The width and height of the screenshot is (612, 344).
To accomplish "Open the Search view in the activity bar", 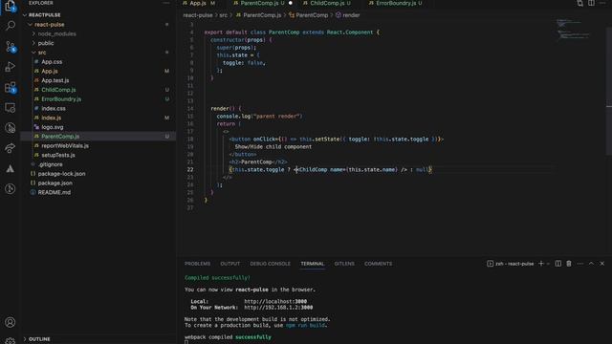I will pyautogui.click(x=11, y=26).
